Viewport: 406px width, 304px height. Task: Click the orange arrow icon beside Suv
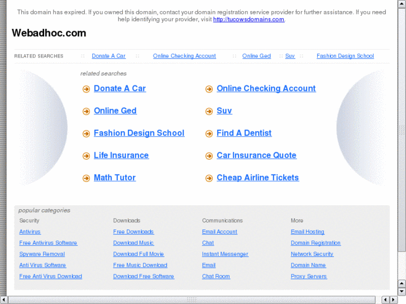click(x=209, y=112)
